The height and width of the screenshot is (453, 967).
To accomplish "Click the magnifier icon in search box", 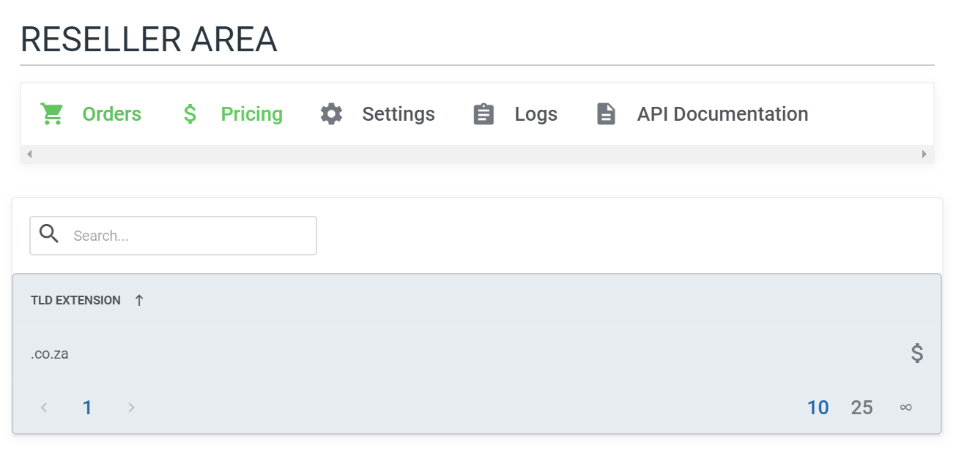I will (x=49, y=234).
